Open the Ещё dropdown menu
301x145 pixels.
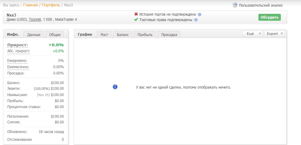click(252, 34)
